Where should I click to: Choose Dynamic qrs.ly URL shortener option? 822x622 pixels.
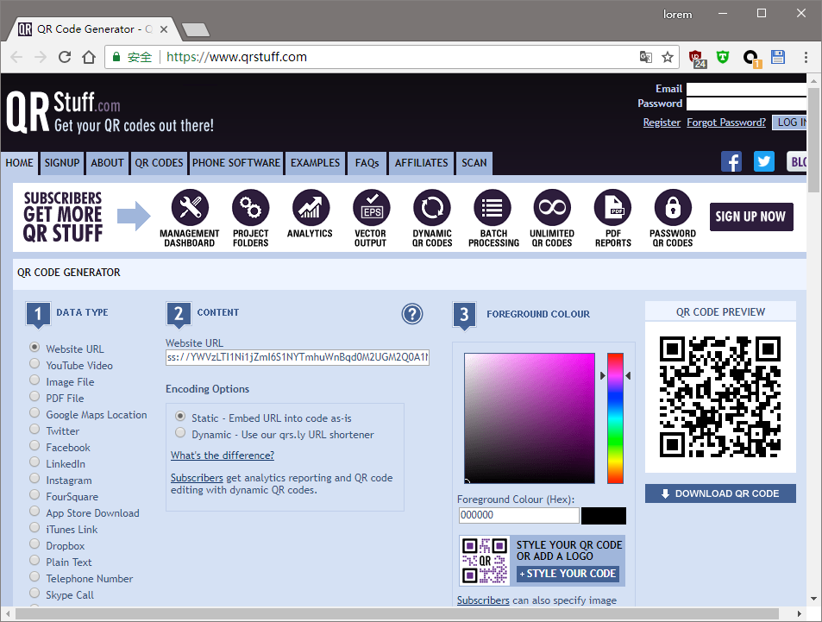coord(180,433)
